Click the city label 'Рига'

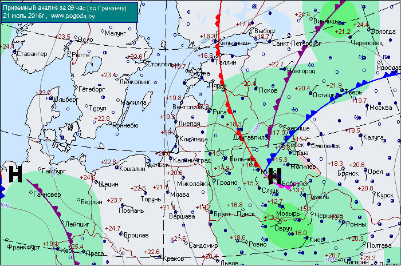[219, 112]
